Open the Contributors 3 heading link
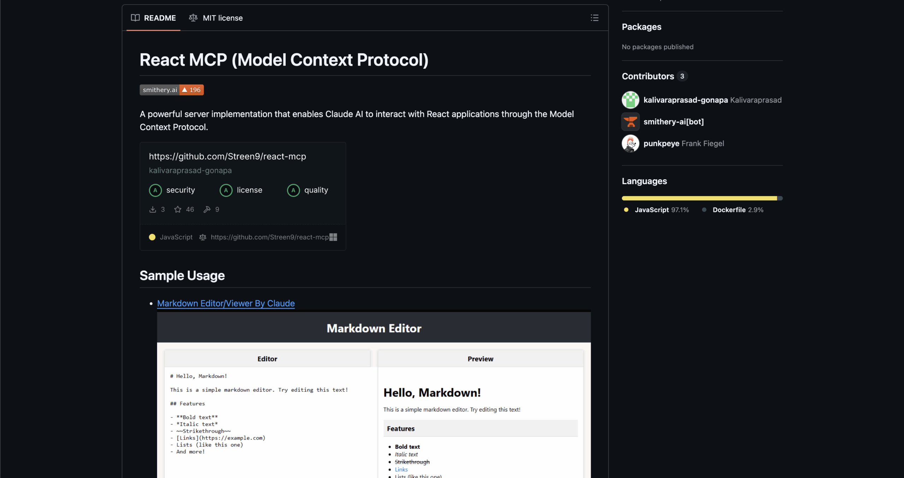The height and width of the screenshot is (478, 904). [x=648, y=76]
